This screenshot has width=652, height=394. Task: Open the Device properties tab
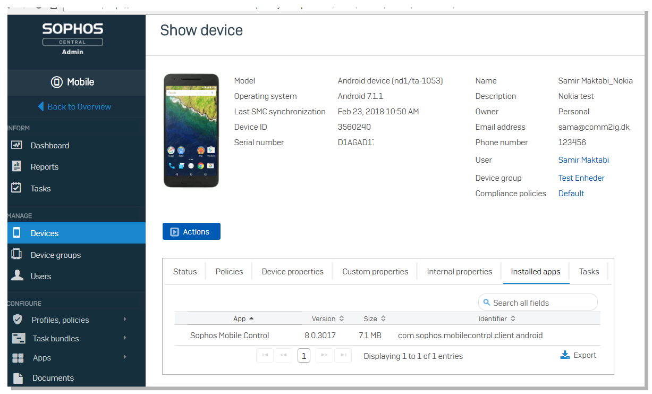(293, 272)
